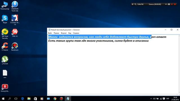This screenshot has height=101, width=180.
Task: Click the word 'описании' in second line
Action: [x=142, y=41]
